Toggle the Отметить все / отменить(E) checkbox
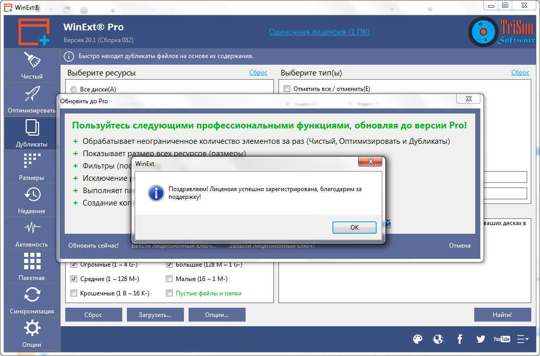 [287, 89]
